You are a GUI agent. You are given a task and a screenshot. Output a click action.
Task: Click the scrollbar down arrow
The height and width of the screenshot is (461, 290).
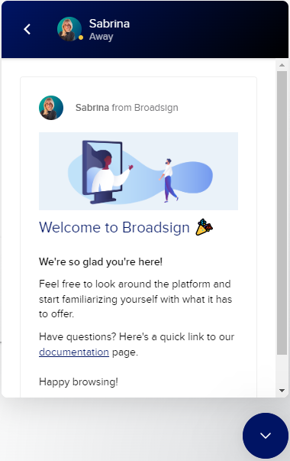(282, 391)
